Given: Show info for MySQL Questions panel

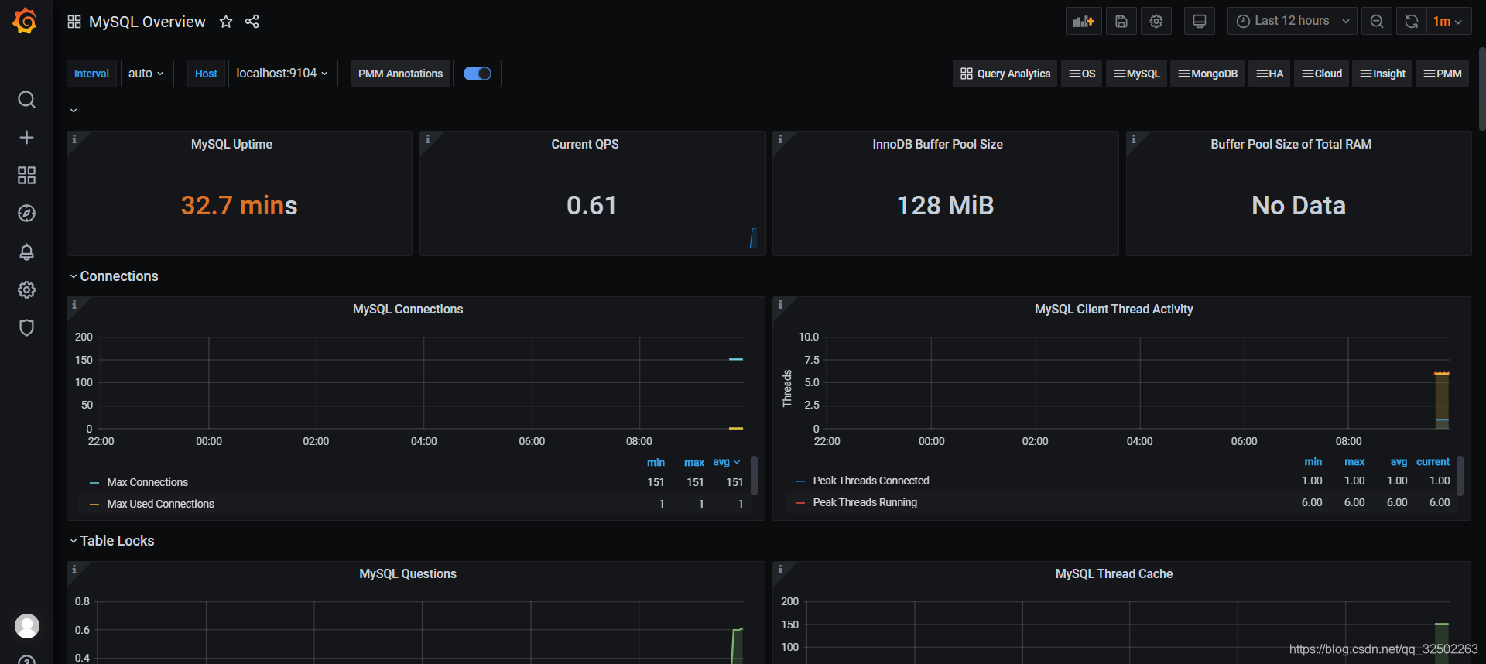Looking at the screenshot, I should pyautogui.click(x=74, y=570).
